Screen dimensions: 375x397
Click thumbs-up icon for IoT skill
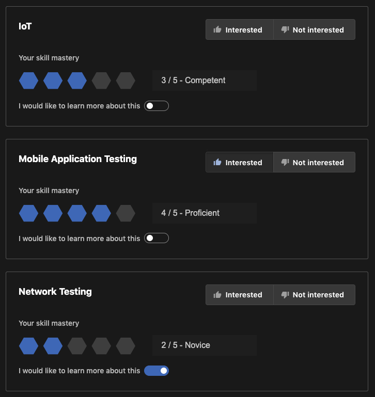click(217, 30)
